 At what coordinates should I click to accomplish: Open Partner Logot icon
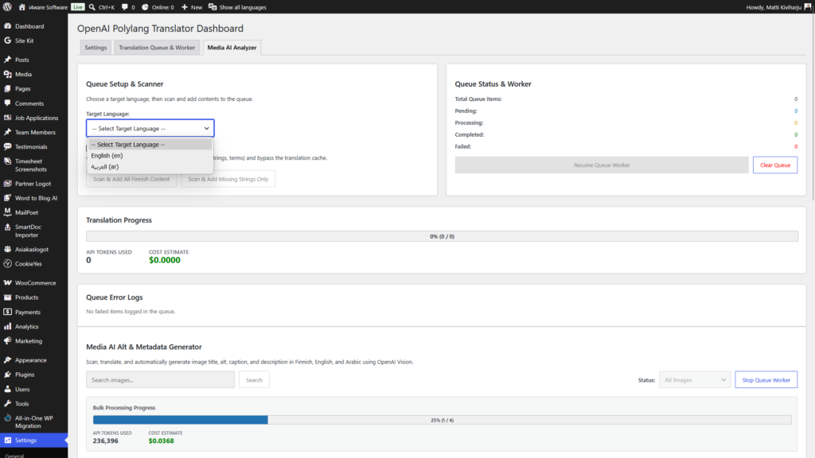point(7,184)
